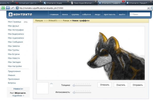The image size is (153, 101).
Task: Close the active Граффити browser tab
Action: [123, 2]
